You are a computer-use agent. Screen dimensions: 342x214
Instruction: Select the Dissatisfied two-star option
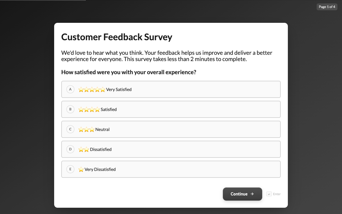coord(171,149)
